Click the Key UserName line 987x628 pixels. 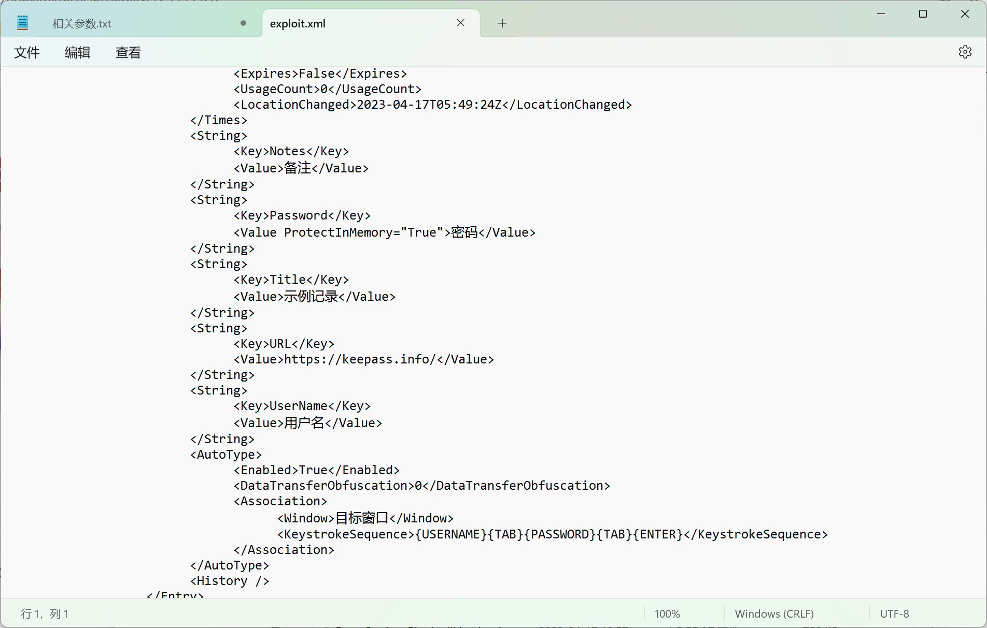point(302,406)
